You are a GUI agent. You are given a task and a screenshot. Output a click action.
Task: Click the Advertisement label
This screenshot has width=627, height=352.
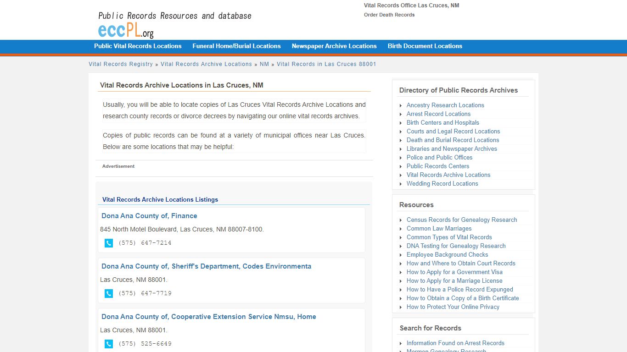[118, 166]
